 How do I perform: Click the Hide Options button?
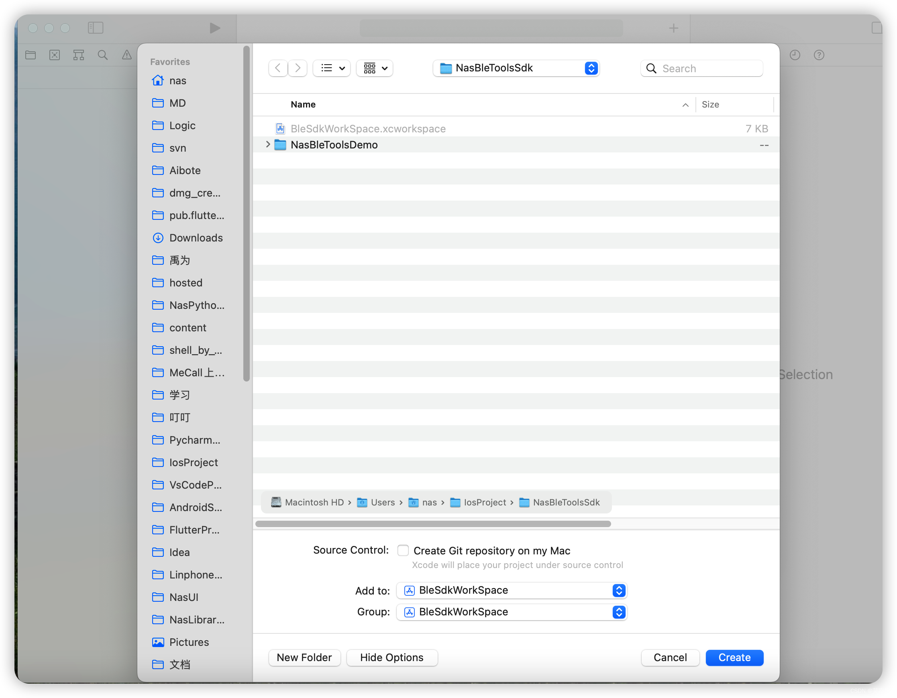391,657
